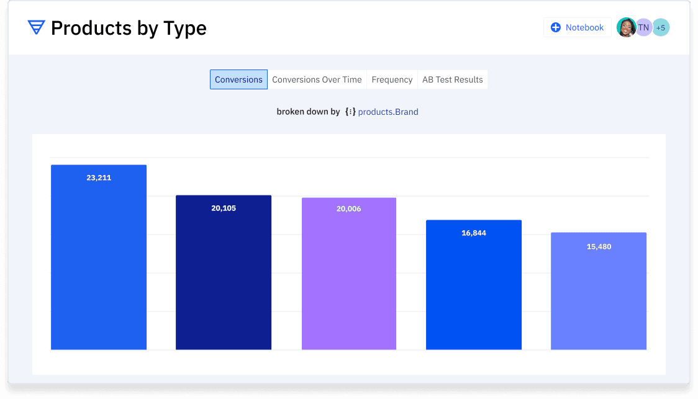Create a new Notebook
This screenshot has width=698, height=399.
pos(578,27)
